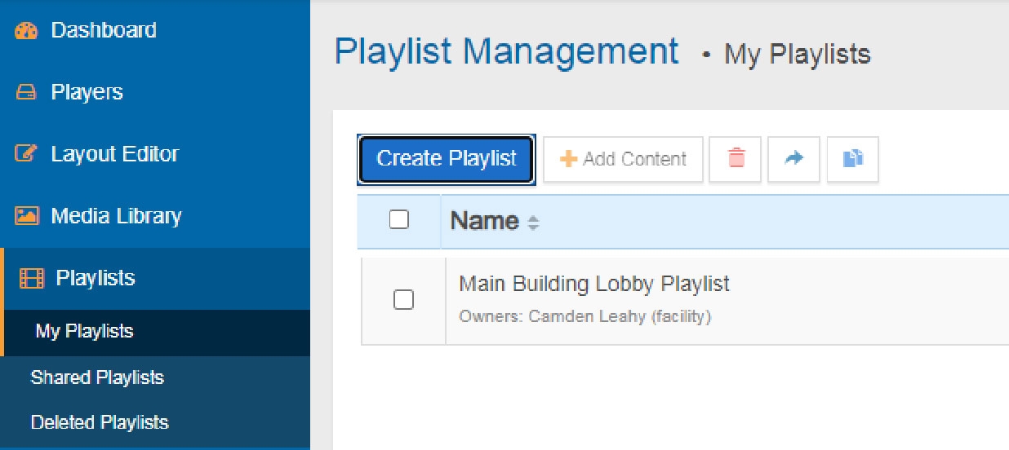Click the share arrow icon button
The width and height of the screenshot is (1009, 450).
click(x=793, y=159)
